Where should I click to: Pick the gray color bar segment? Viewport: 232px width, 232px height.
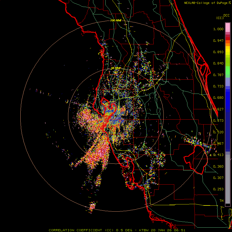(x=228, y=179)
